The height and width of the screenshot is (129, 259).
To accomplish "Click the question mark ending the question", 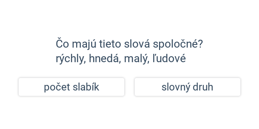I will click(x=200, y=44).
